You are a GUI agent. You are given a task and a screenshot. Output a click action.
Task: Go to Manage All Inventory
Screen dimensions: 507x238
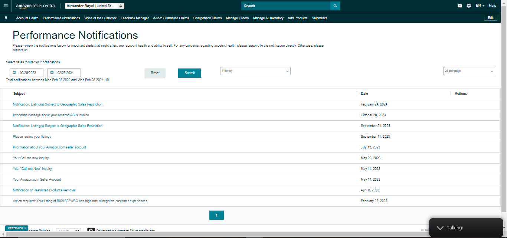268,18
